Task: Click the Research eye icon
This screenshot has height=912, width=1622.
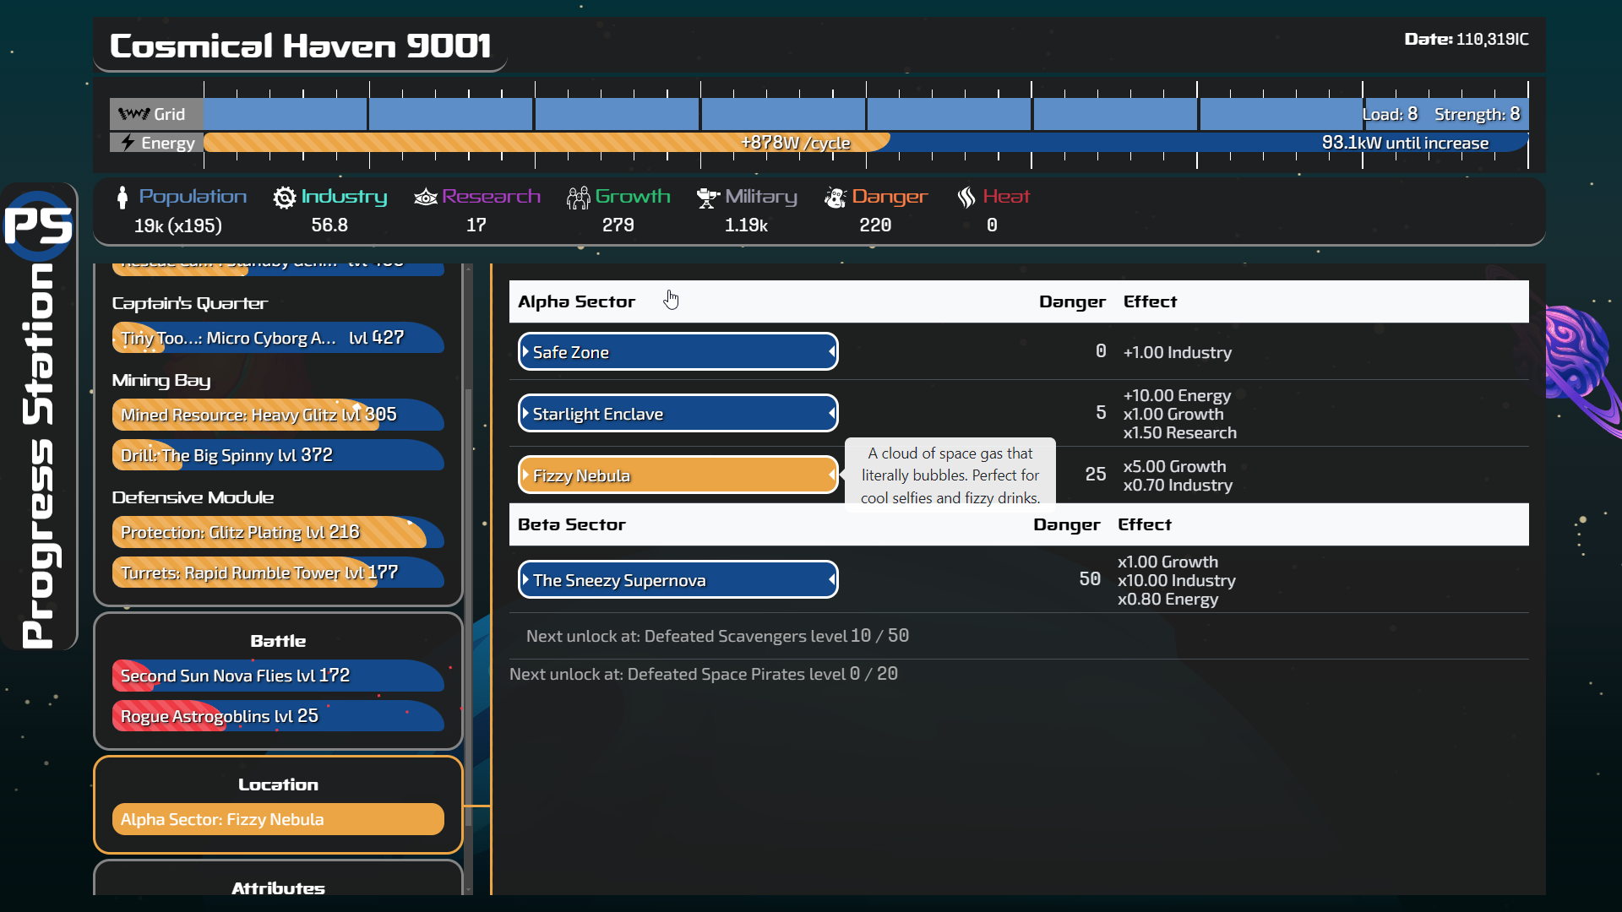Action: click(x=425, y=197)
